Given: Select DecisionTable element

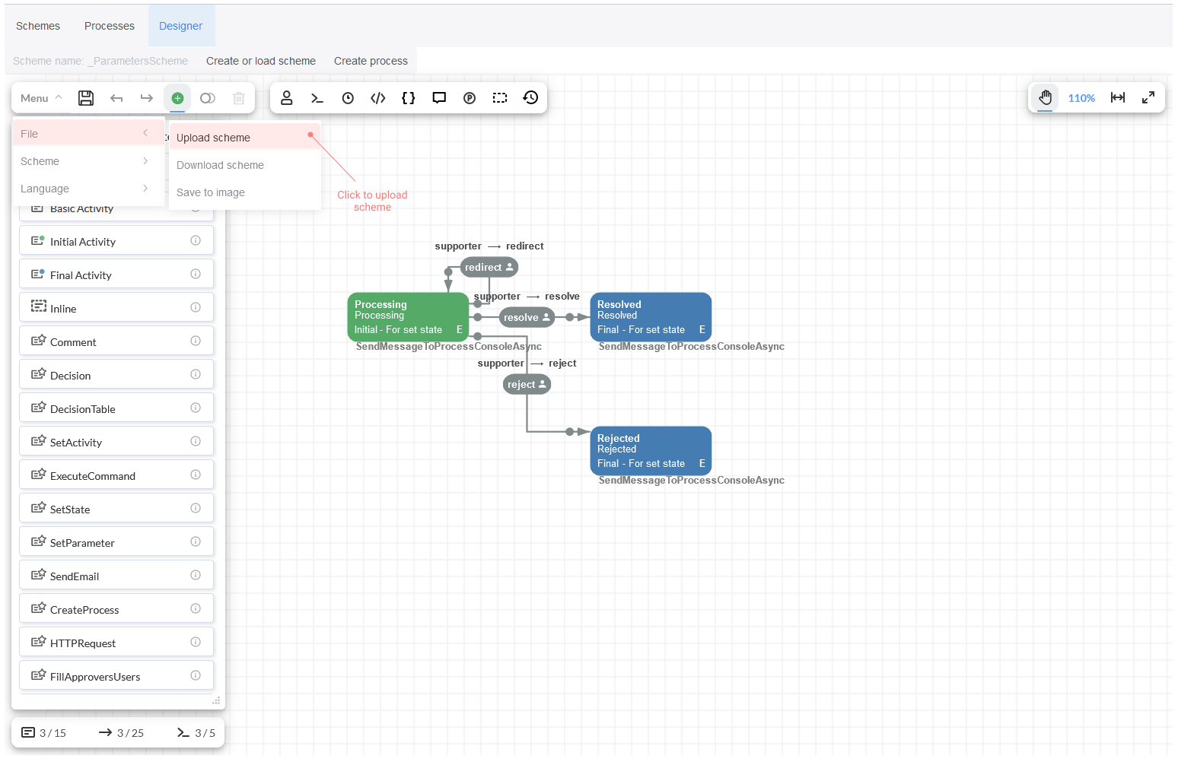Looking at the screenshot, I should tap(116, 408).
